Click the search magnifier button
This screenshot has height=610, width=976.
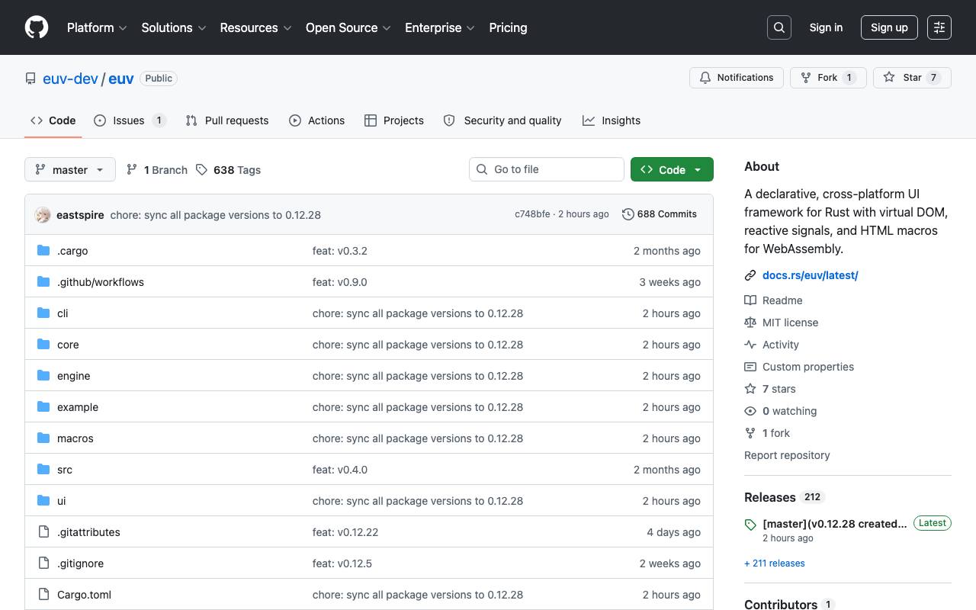[x=779, y=27]
